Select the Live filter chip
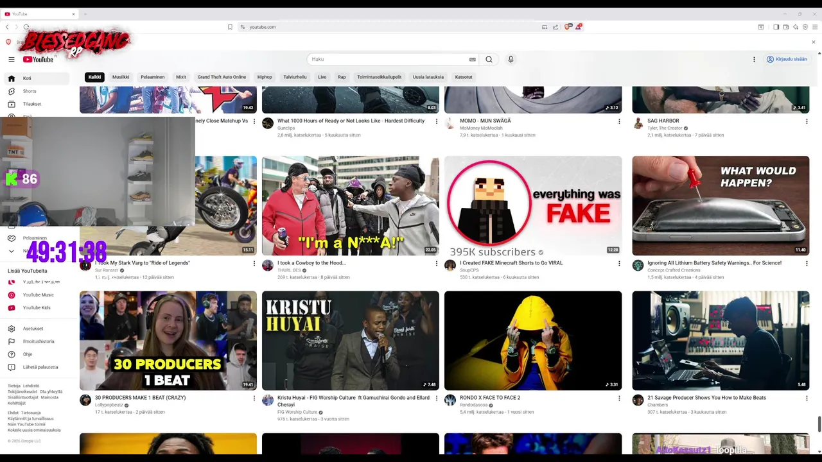The image size is (822, 462). (322, 77)
